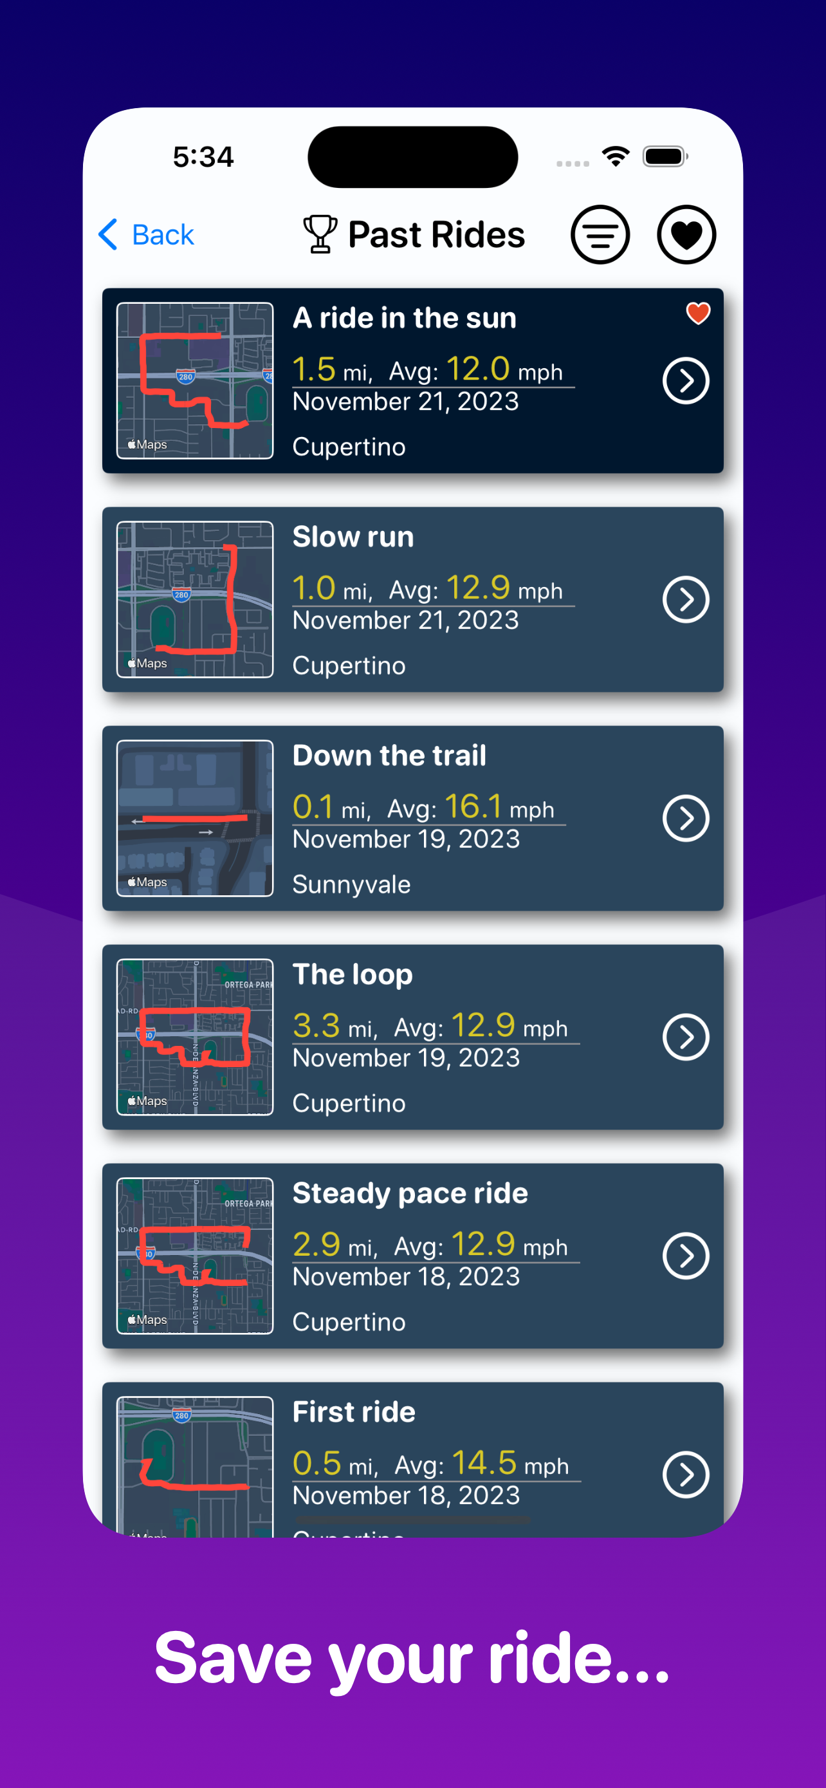Screen dimensions: 826x1788
Task: Select the First ride entry
Action: (x=414, y=1458)
